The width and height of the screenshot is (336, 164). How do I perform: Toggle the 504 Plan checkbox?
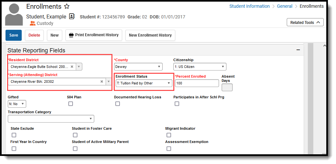[x=71, y=104]
